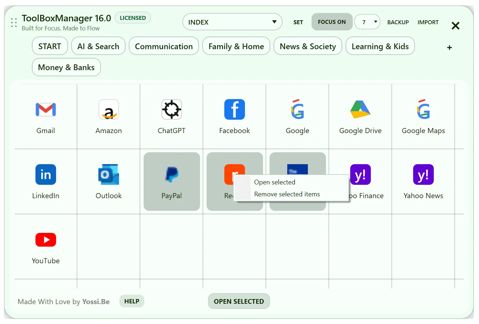Close ToolBoxManager with the X icon
The width and height of the screenshot is (479, 324).
(455, 26)
